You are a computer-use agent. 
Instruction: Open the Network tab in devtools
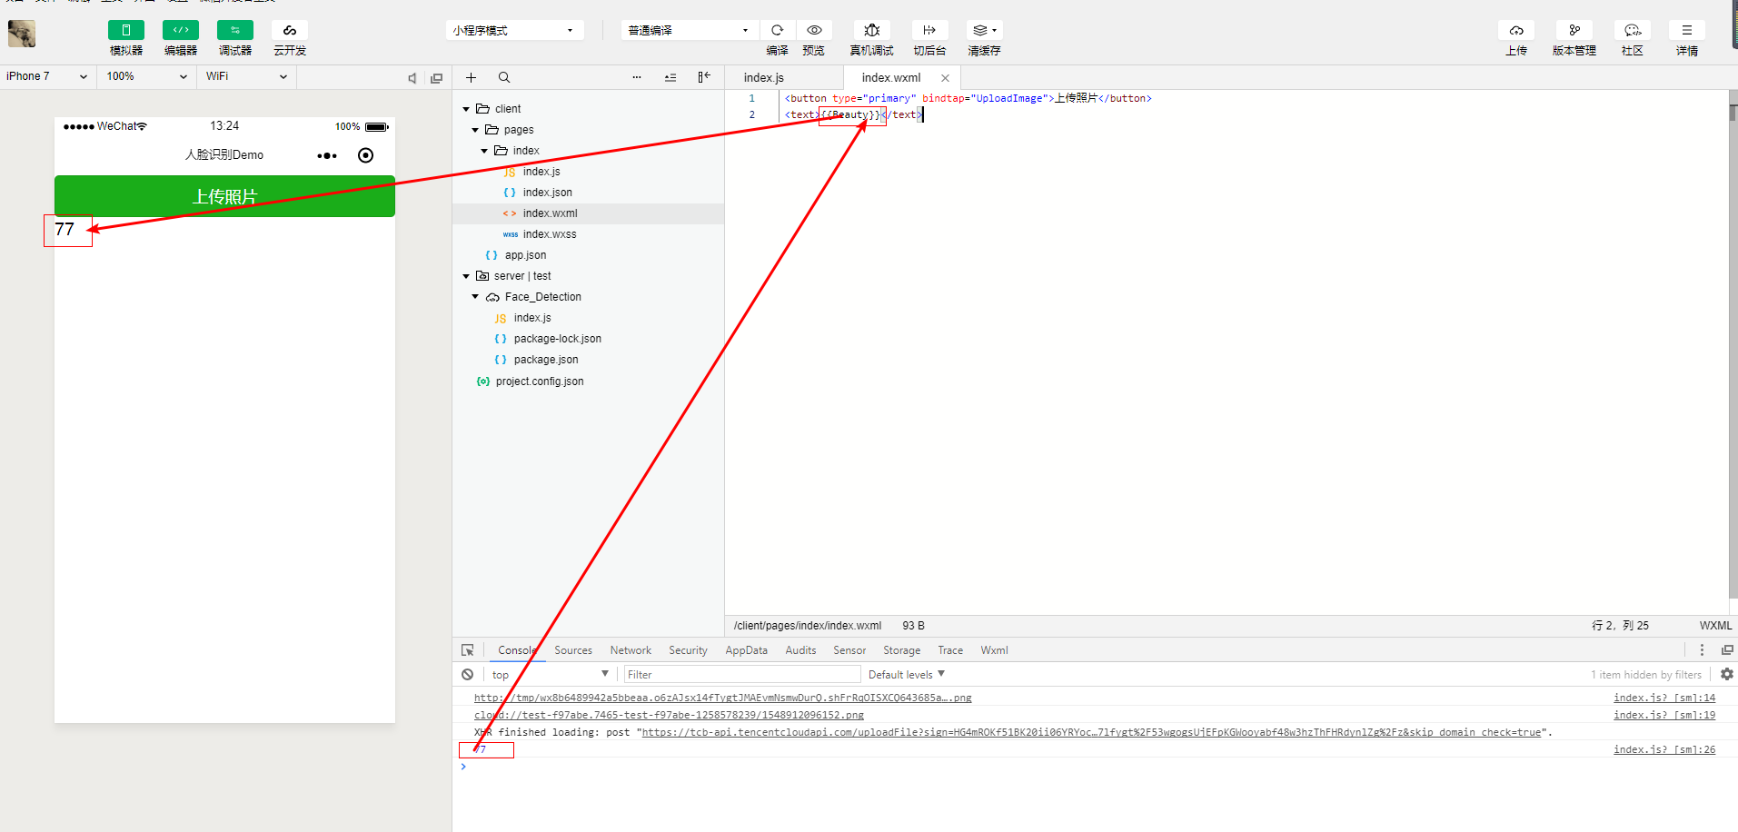pos(631,650)
